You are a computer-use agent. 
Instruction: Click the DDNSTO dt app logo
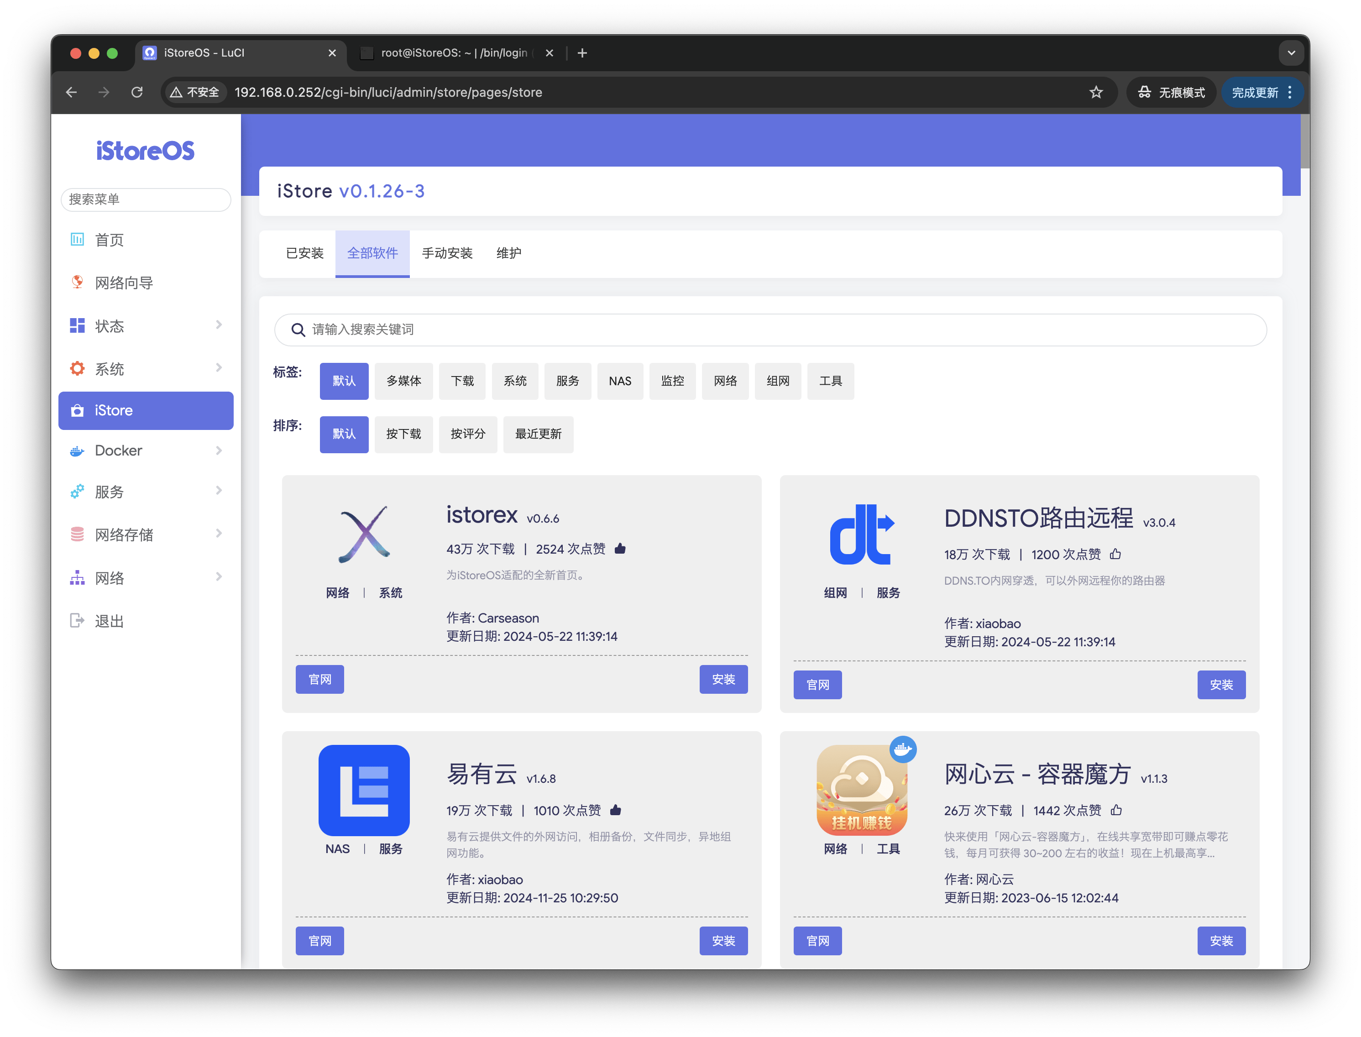(862, 534)
